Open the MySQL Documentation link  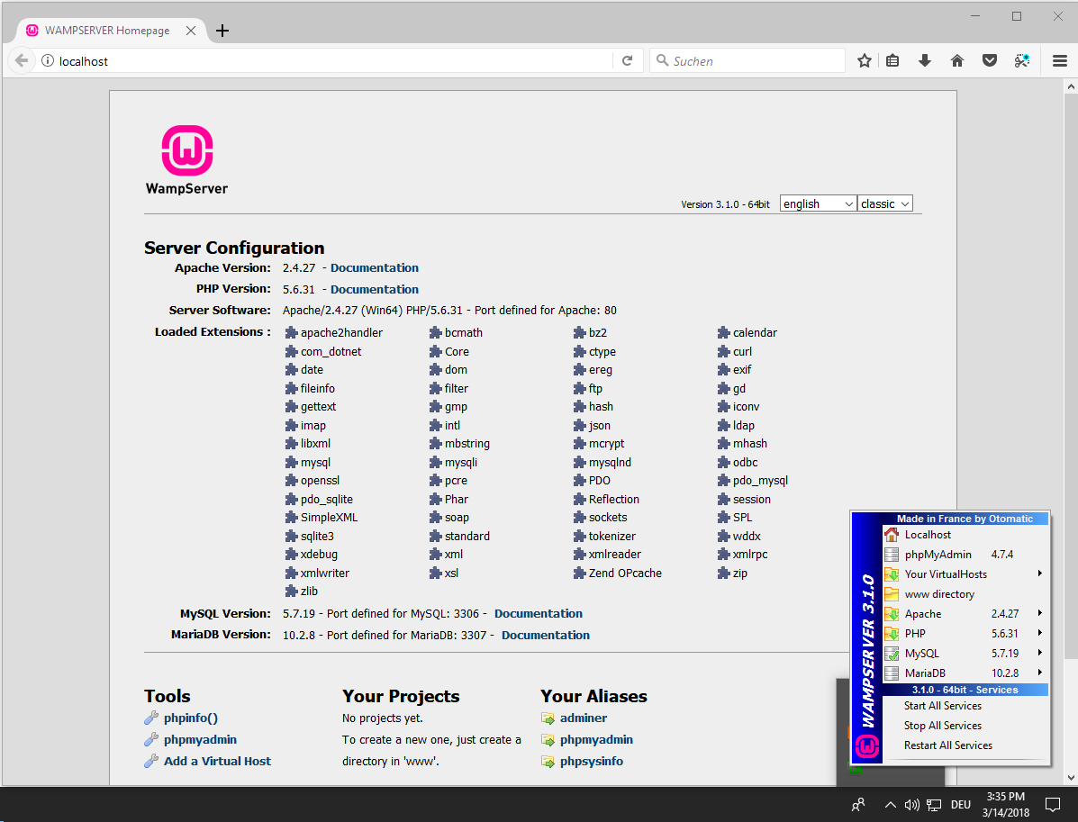pos(539,614)
